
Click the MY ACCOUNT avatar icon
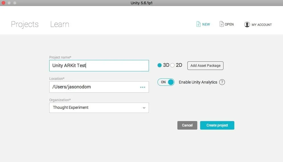(247, 24)
